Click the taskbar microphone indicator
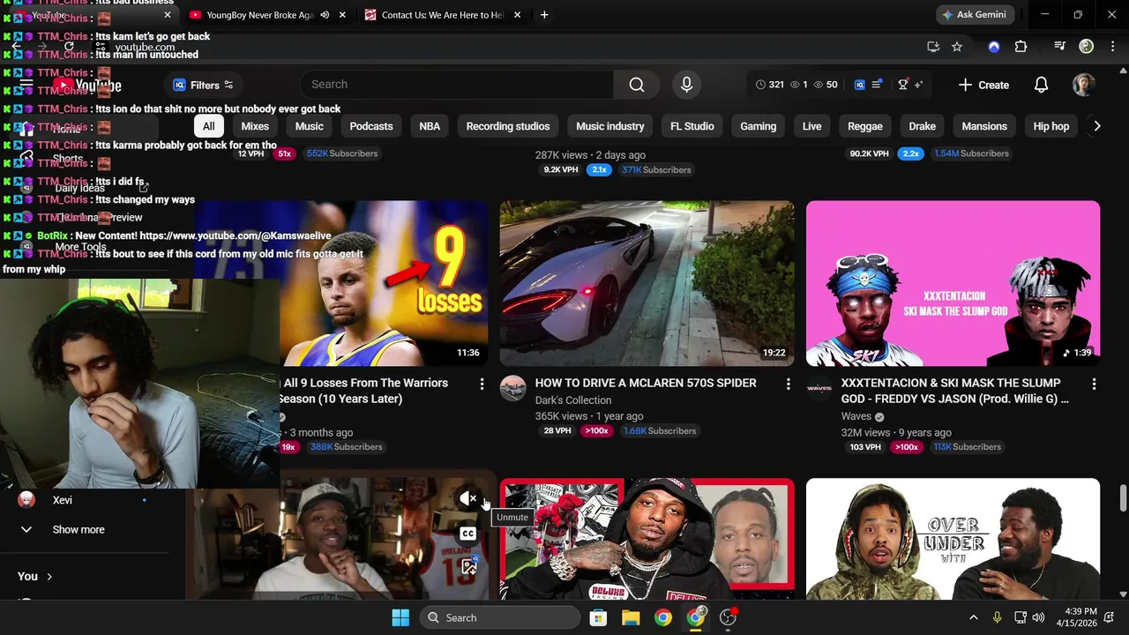 (997, 617)
